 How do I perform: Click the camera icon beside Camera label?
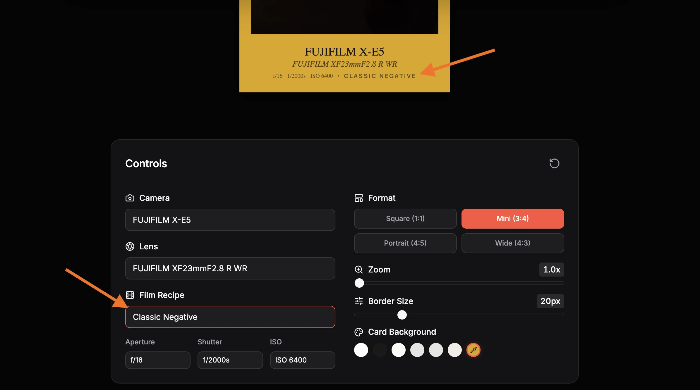click(x=130, y=198)
